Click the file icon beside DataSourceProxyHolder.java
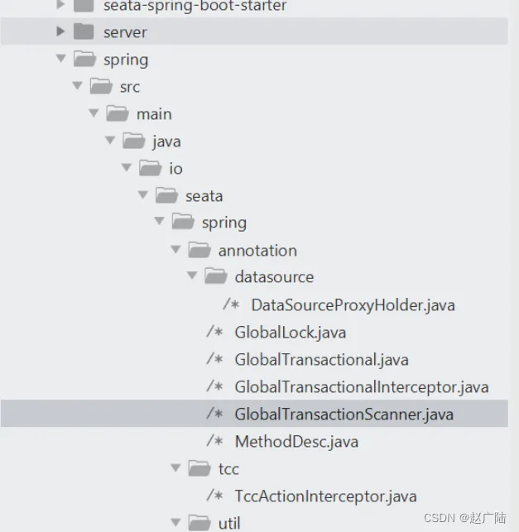Viewport: 519px width, 532px height. 231,304
